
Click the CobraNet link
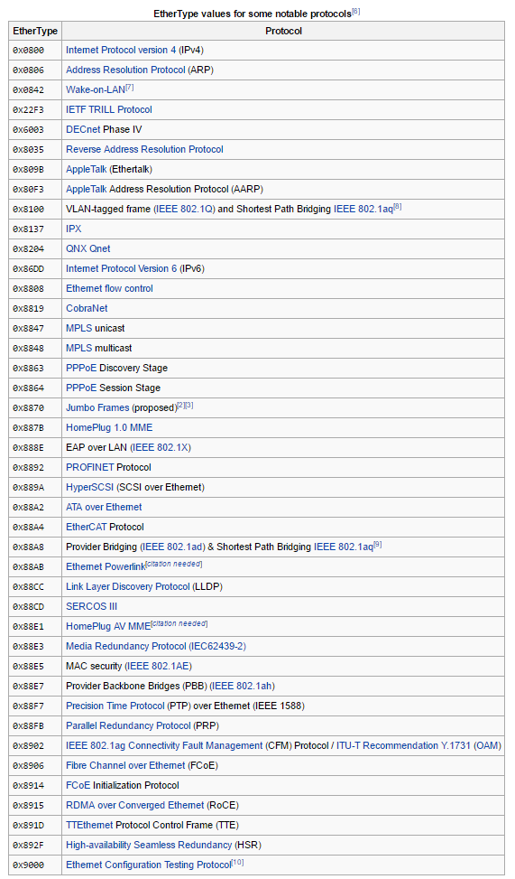click(87, 308)
